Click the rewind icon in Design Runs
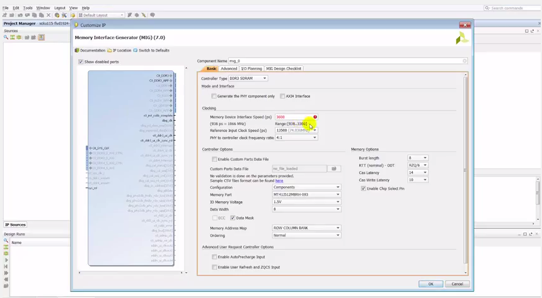Screen dimensions: 542x298 [6, 279]
